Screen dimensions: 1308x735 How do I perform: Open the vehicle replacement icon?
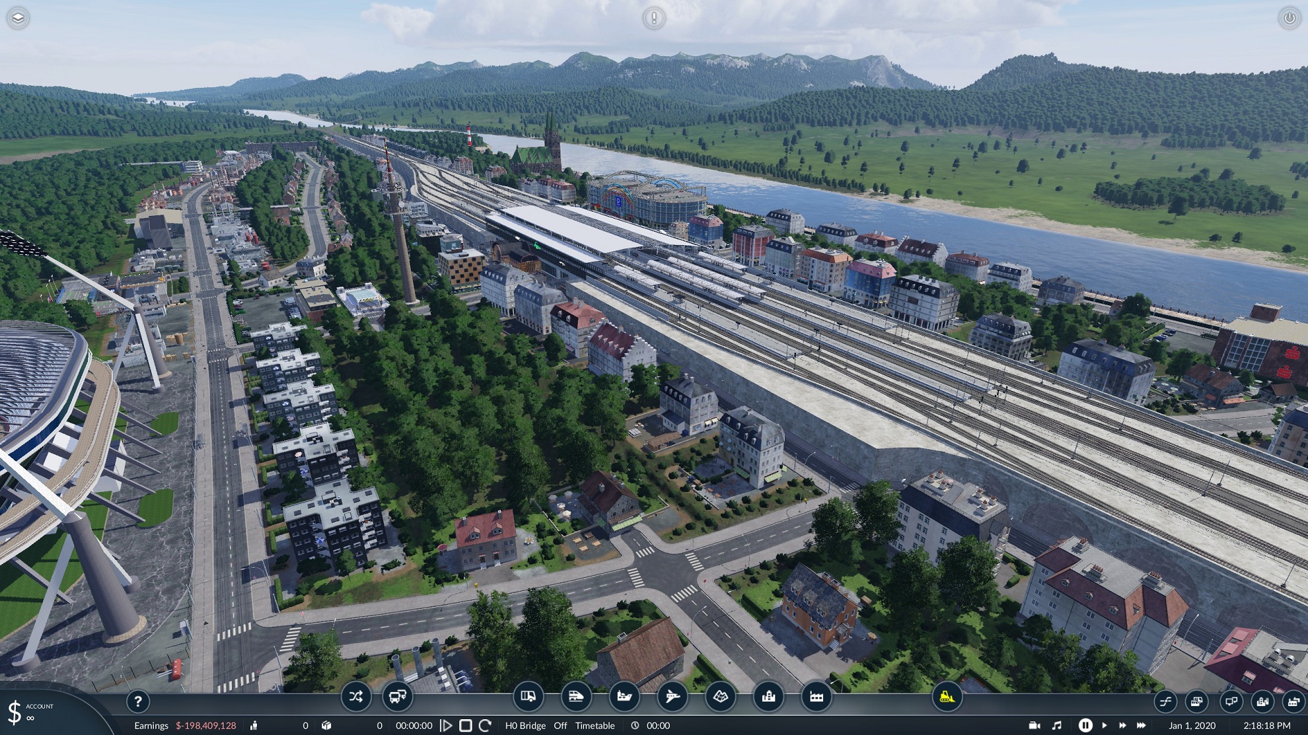tap(1197, 701)
